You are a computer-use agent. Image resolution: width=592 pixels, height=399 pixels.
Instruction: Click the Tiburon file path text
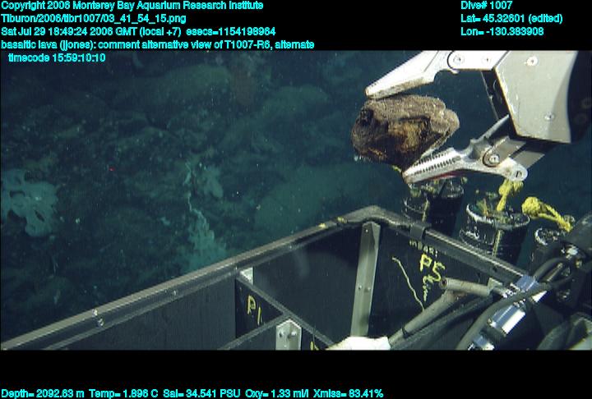click(94, 18)
